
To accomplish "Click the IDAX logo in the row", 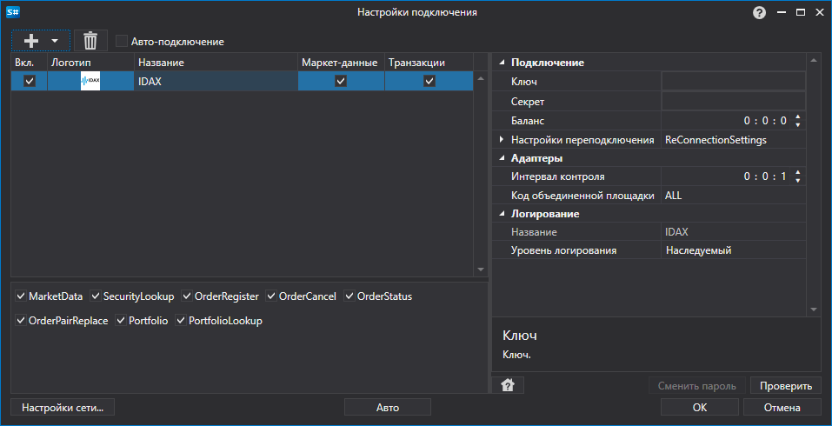I will pos(90,81).
